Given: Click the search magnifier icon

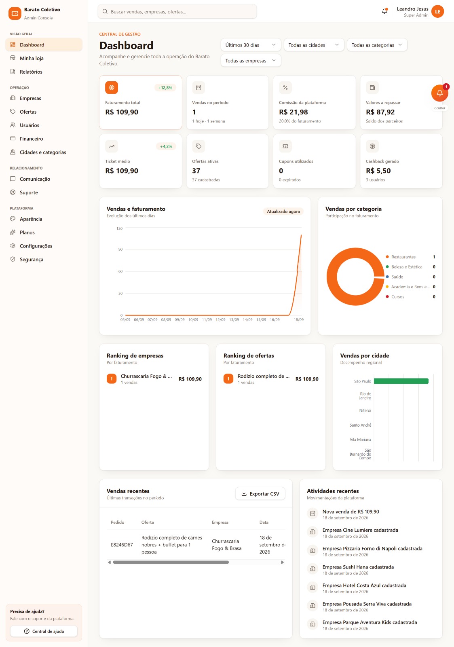Looking at the screenshot, I should (x=105, y=12).
